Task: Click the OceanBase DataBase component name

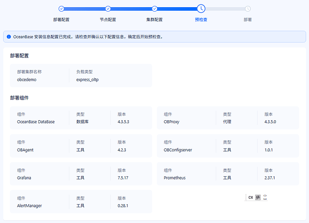Action: pyautogui.click(x=36, y=122)
